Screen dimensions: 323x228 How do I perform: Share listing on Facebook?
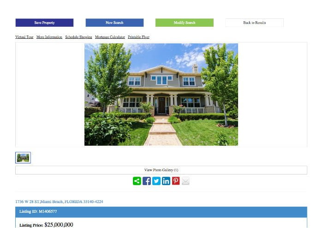(147, 181)
